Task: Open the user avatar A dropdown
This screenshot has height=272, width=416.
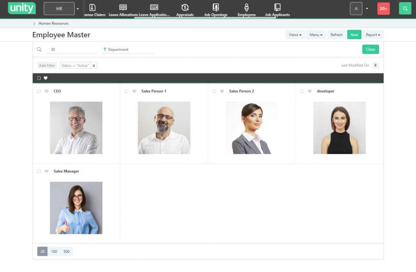Action: tap(356, 8)
